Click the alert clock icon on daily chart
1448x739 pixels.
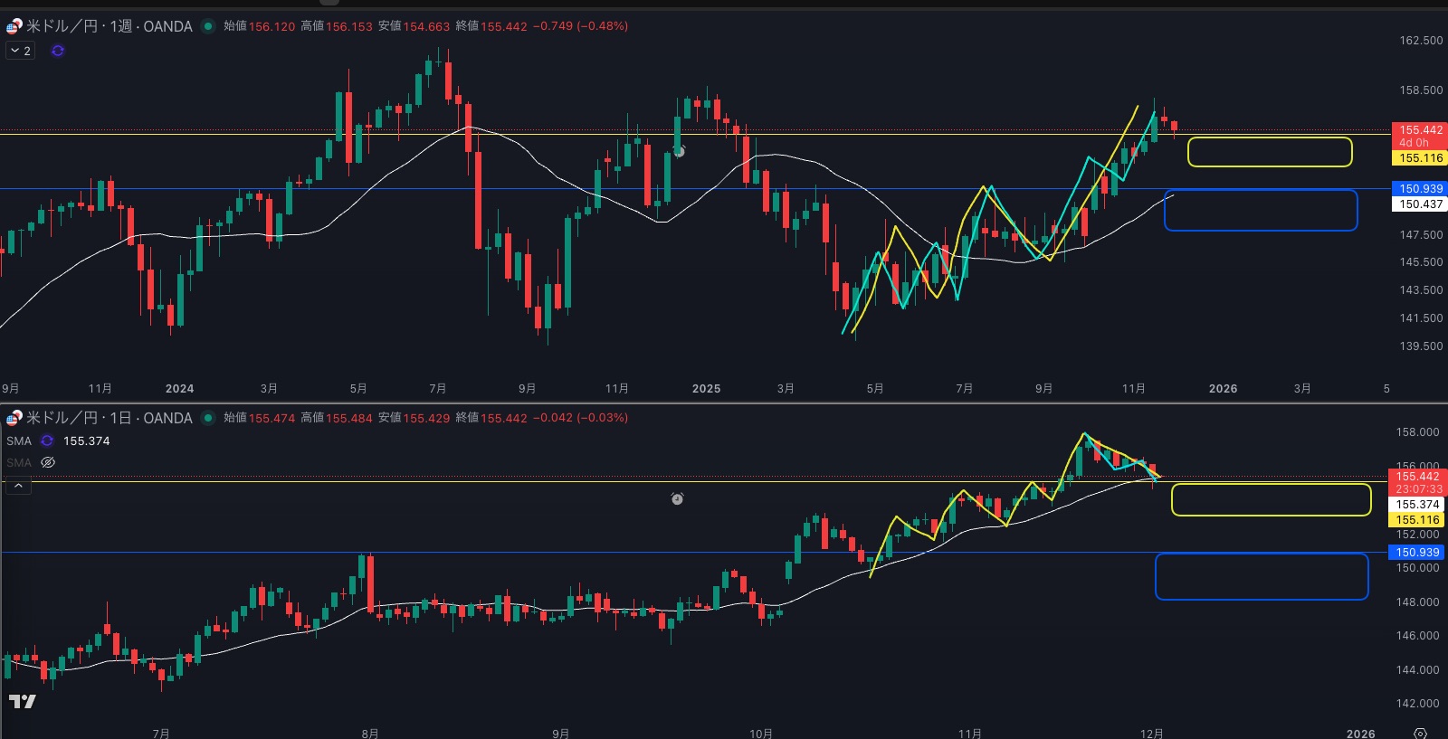677,498
